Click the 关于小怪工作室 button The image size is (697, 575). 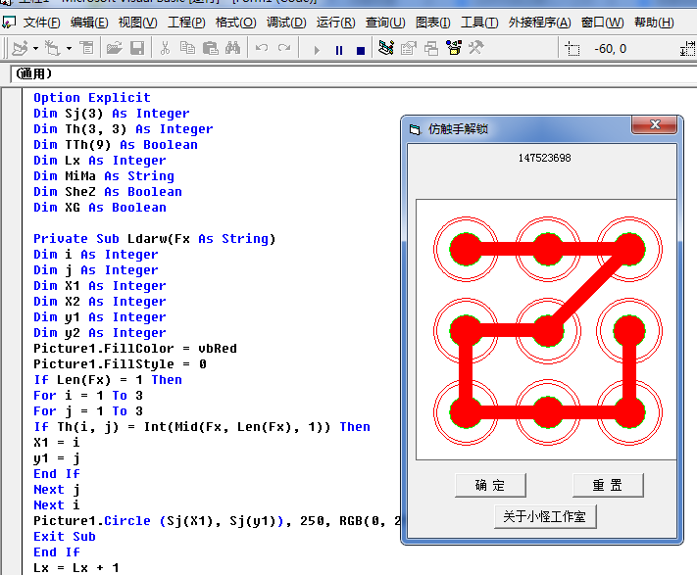(x=545, y=517)
